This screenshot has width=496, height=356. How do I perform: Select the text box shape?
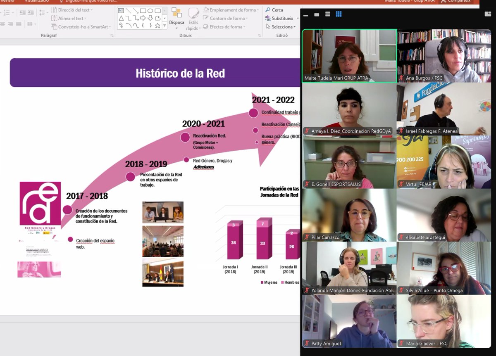click(121, 11)
